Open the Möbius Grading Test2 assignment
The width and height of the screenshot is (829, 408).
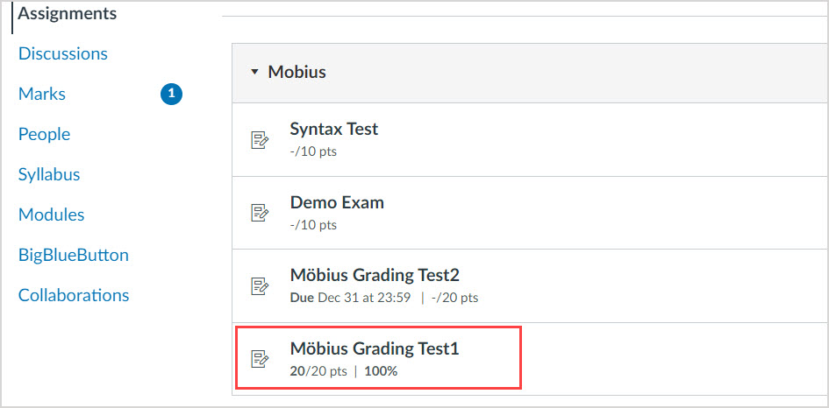[375, 275]
